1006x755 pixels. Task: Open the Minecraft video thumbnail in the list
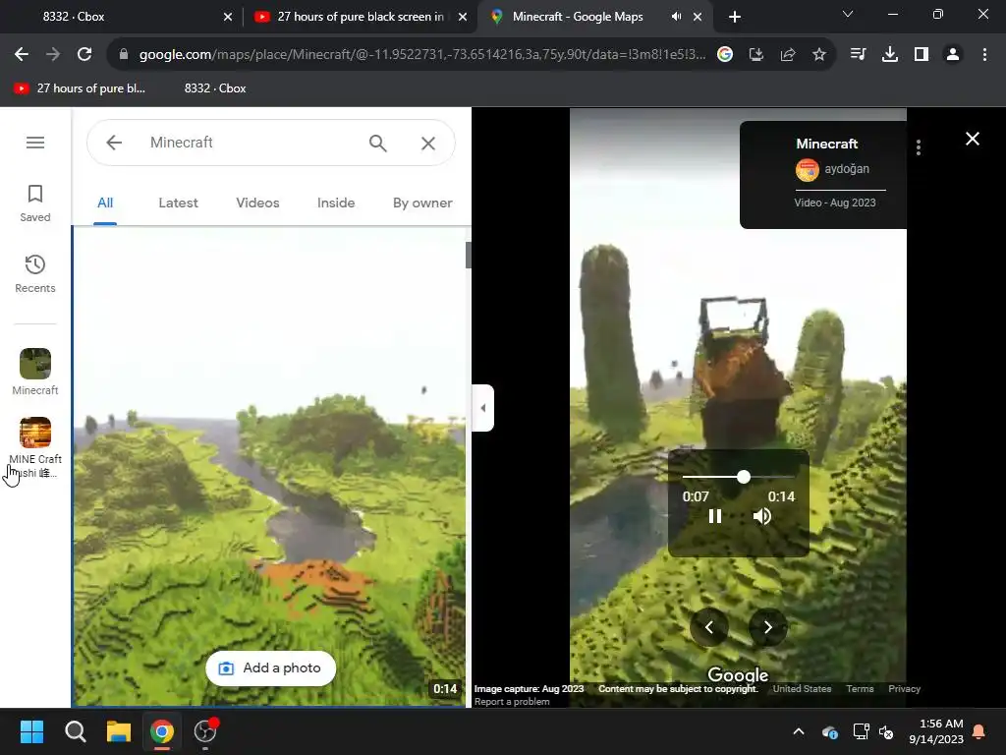click(x=269, y=467)
